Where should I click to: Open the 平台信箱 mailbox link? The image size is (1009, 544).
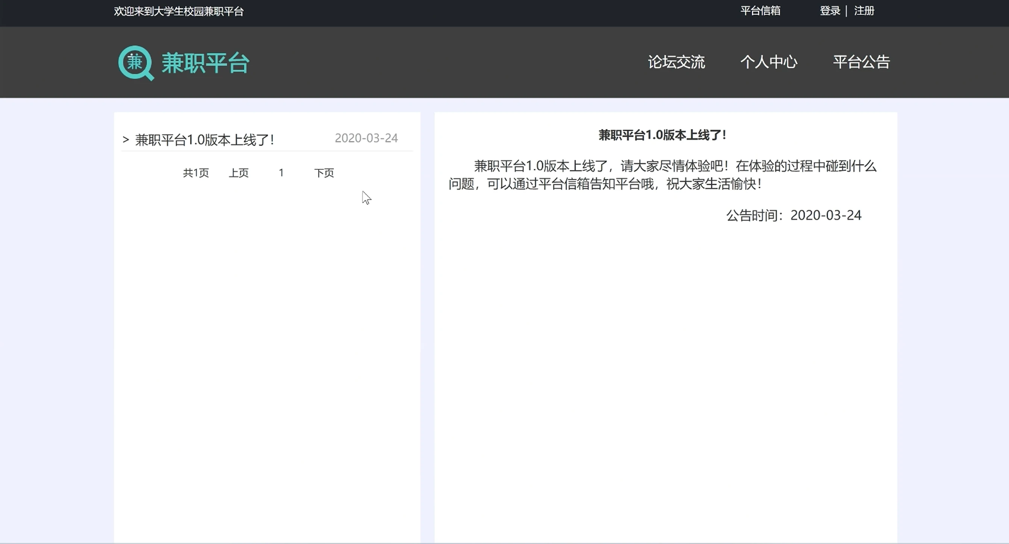[760, 11]
